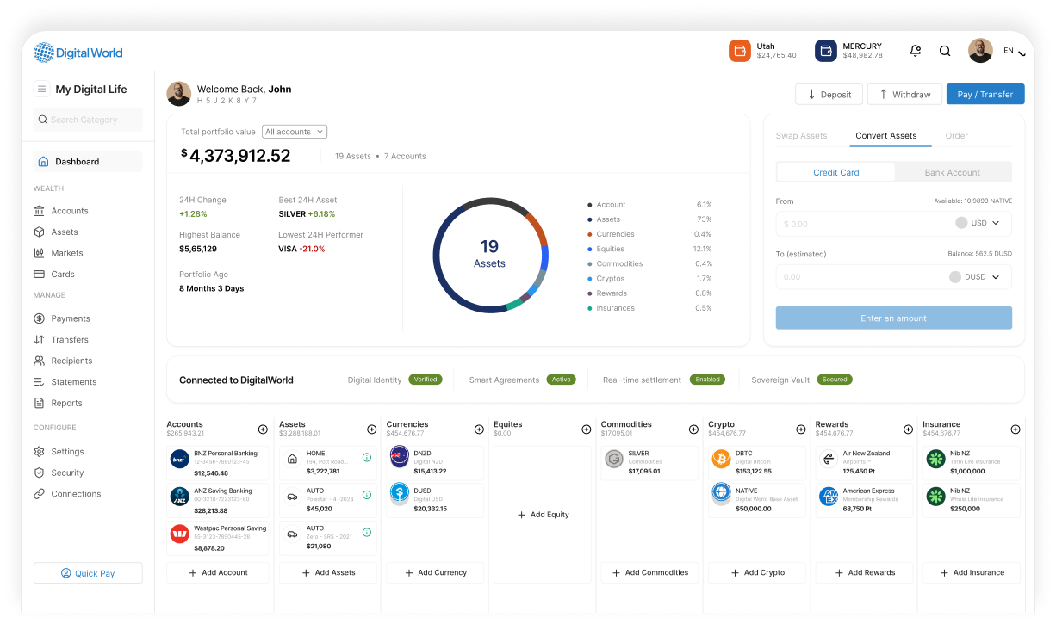Click the plus icon beside Insurance header
Screen dimensions: 1056x624
pos(1016,429)
